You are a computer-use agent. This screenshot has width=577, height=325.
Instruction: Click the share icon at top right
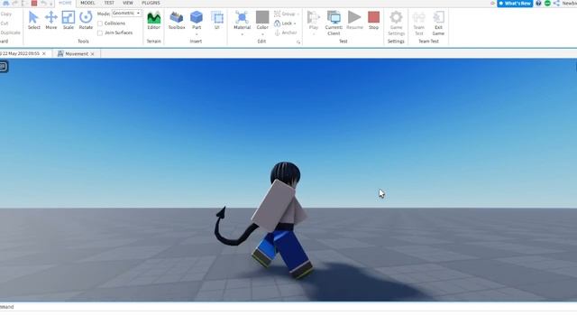tap(556, 3)
